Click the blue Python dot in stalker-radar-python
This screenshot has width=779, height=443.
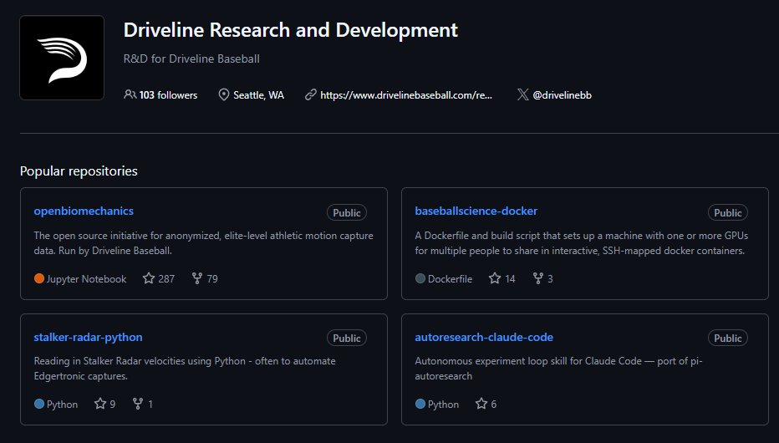pyautogui.click(x=39, y=404)
